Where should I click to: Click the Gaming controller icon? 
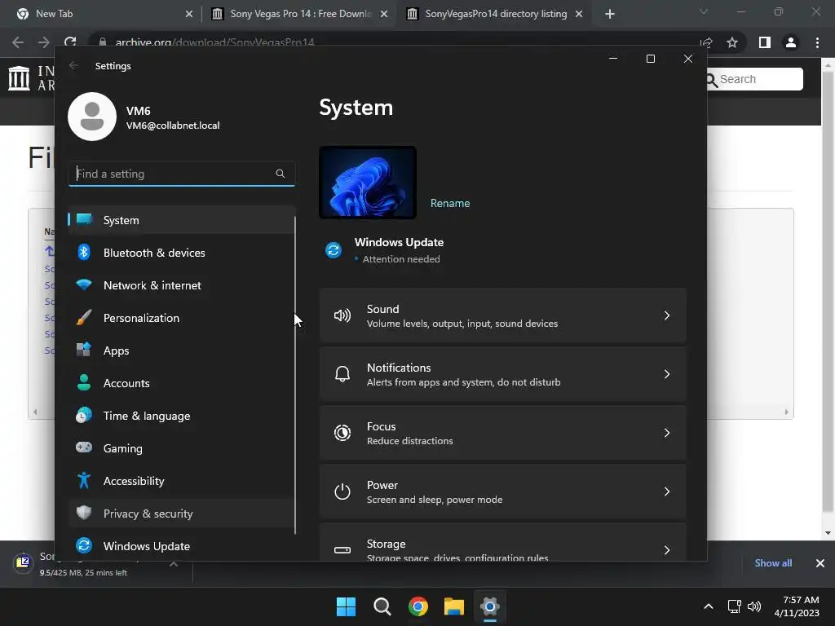pyautogui.click(x=84, y=447)
